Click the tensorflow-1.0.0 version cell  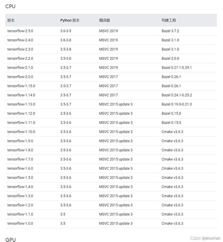pyautogui.click(x=20, y=224)
